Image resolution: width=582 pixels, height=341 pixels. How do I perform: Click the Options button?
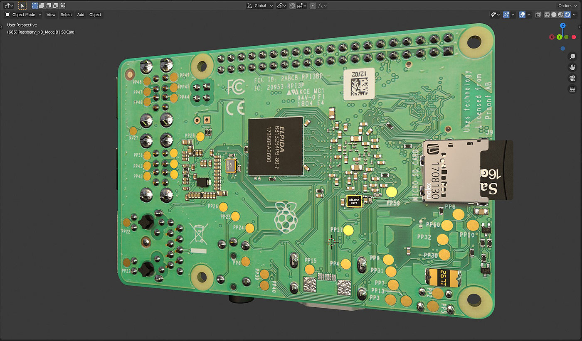pos(566,5)
